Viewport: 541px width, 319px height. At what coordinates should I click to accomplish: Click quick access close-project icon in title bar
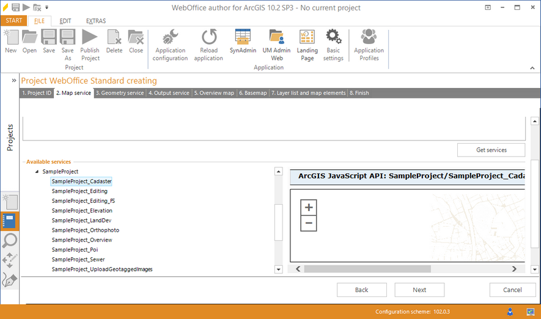(37, 7)
